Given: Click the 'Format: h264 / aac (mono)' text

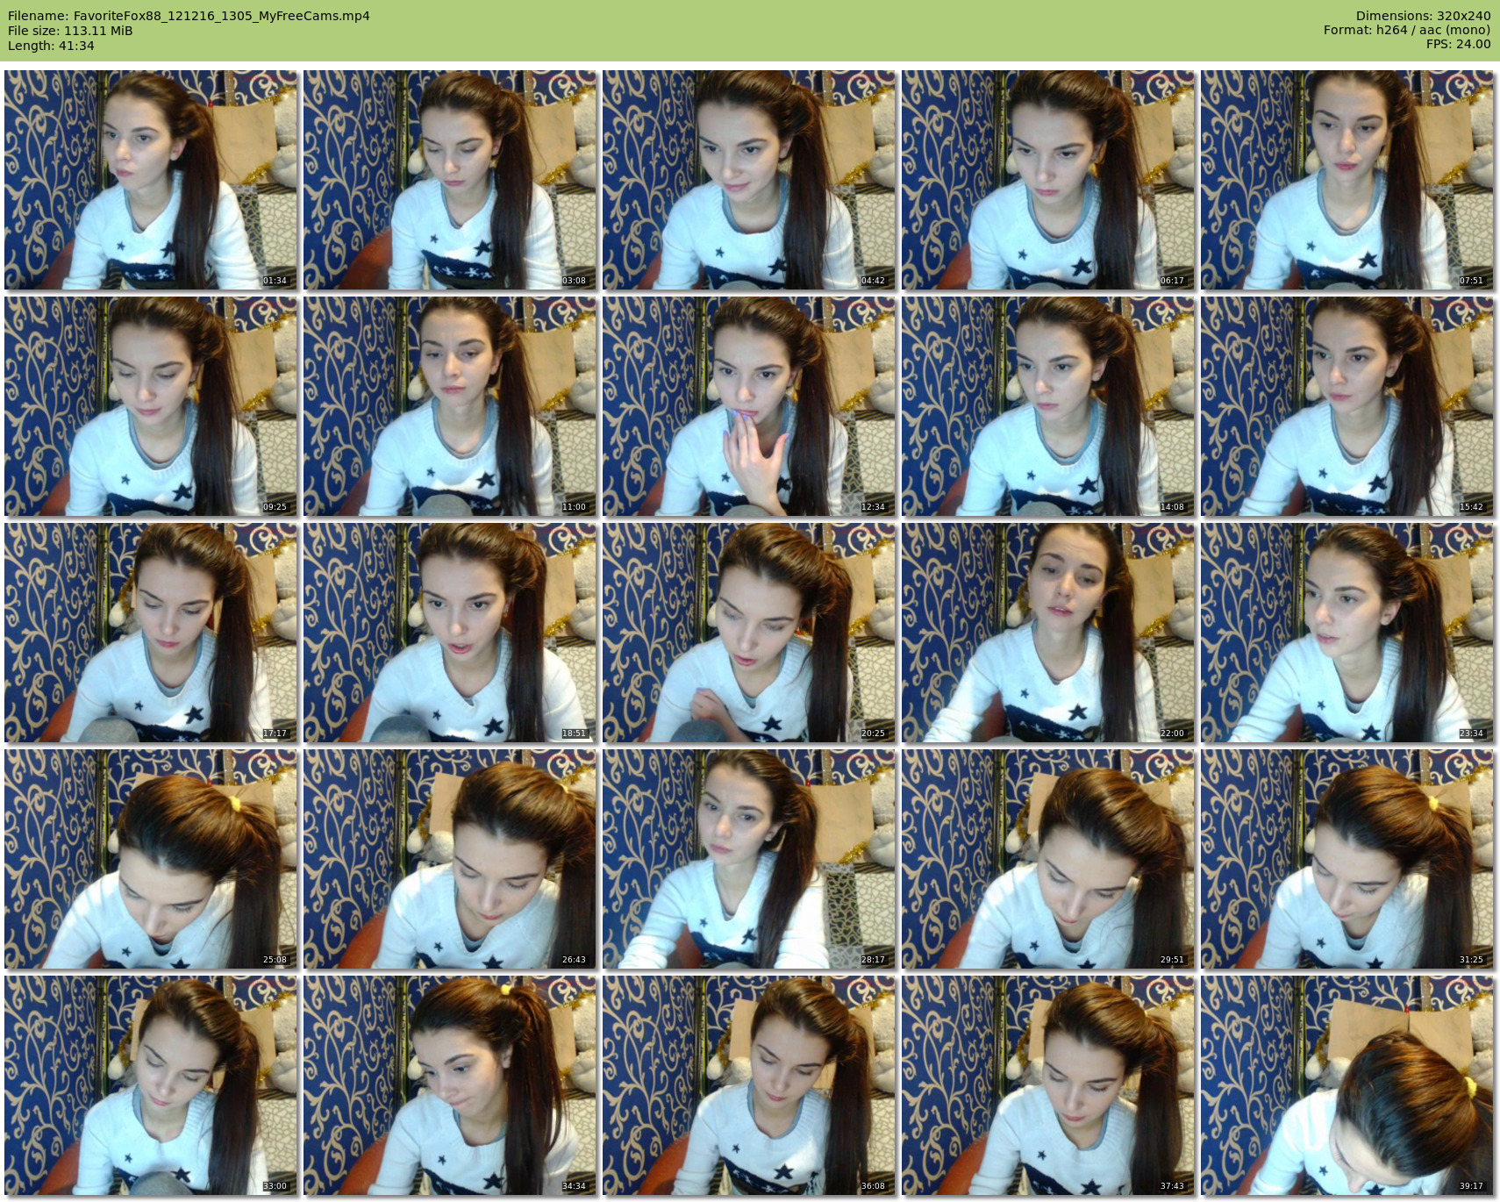Looking at the screenshot, I should pyautogui.click(x=1407, y=31).
